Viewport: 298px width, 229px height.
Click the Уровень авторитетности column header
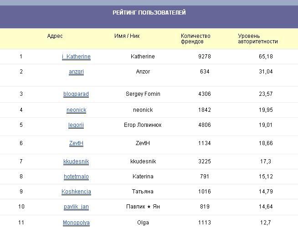[x=258, y=39]
